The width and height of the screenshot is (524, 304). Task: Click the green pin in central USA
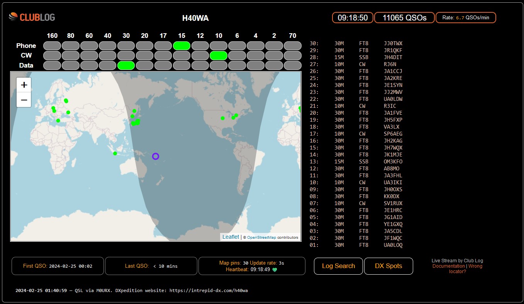click(223, 118)
